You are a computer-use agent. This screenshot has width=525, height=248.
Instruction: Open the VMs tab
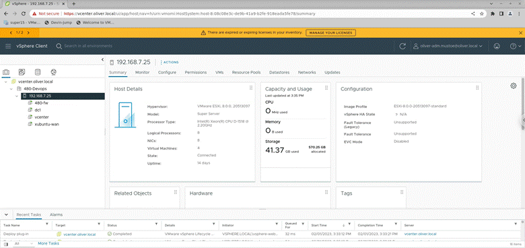point(219,72)
